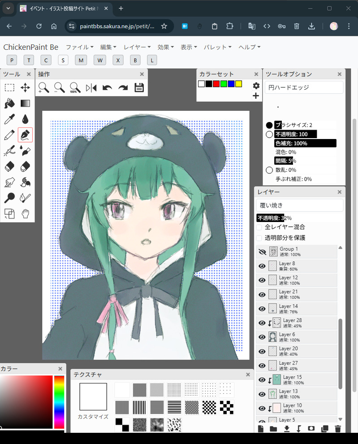Open the 効果 menu

click(165, 47)
